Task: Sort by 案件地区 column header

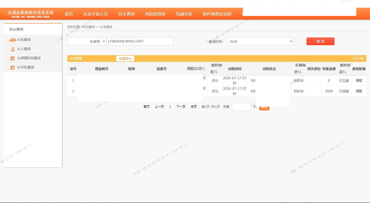Action: coord(216,69)
